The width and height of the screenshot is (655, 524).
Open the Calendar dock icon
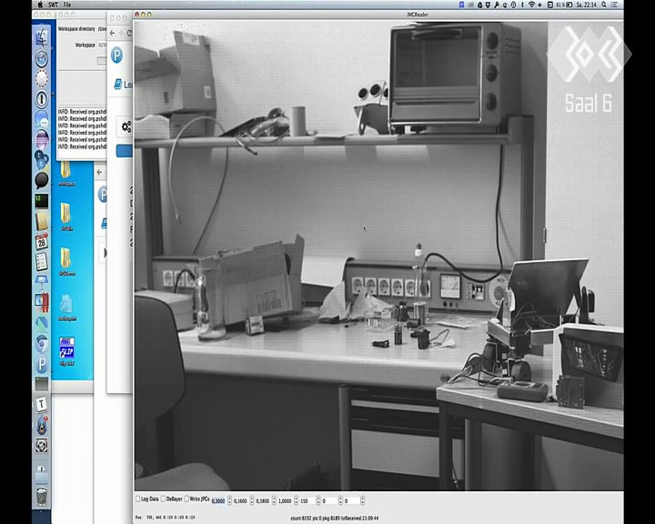pyautogui.click(x=42, y=241)
